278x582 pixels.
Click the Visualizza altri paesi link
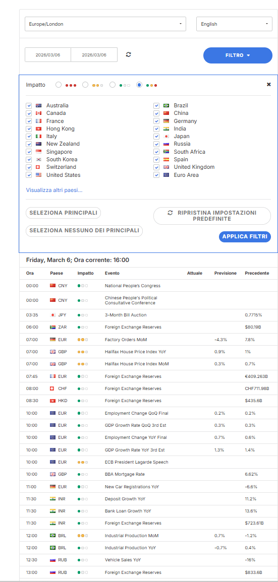click(x=54, y=190)
